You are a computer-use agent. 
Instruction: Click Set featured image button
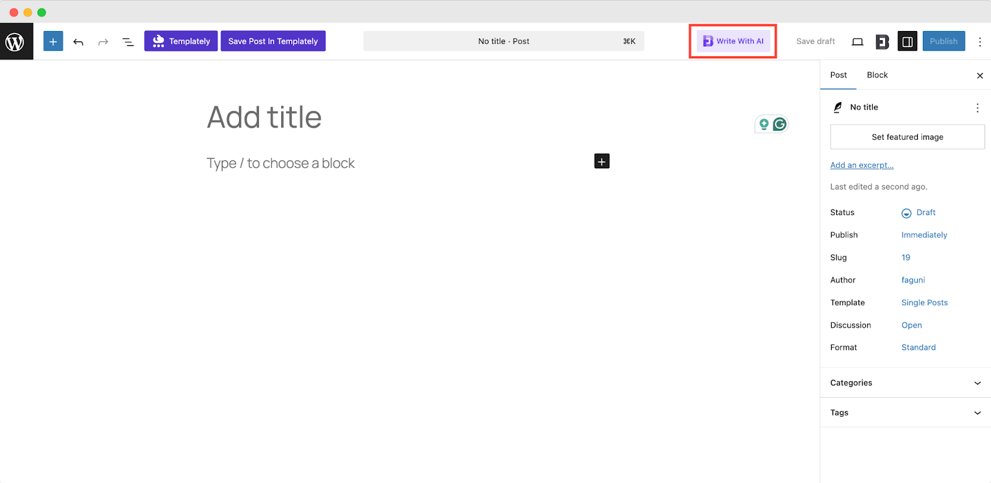coord(907,137)
